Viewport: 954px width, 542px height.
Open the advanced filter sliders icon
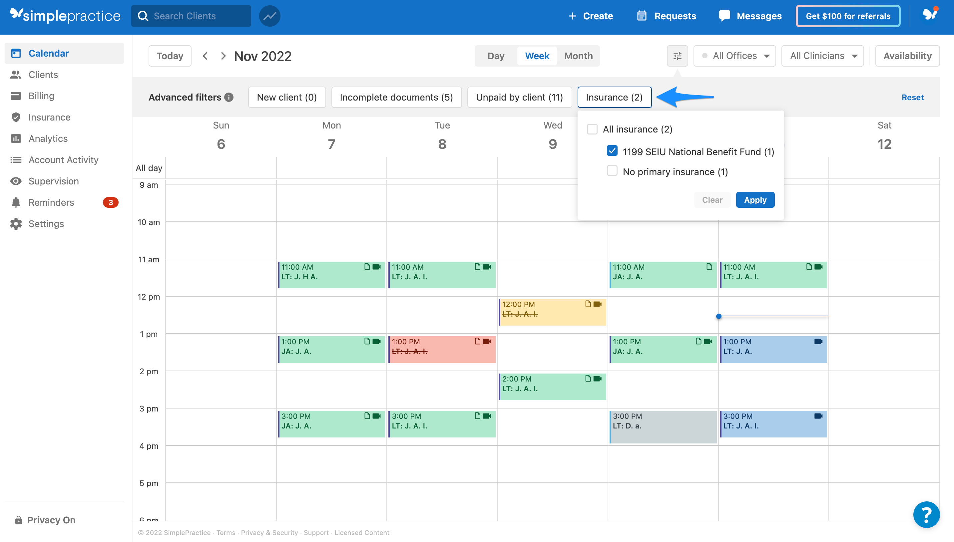(677, 56)
